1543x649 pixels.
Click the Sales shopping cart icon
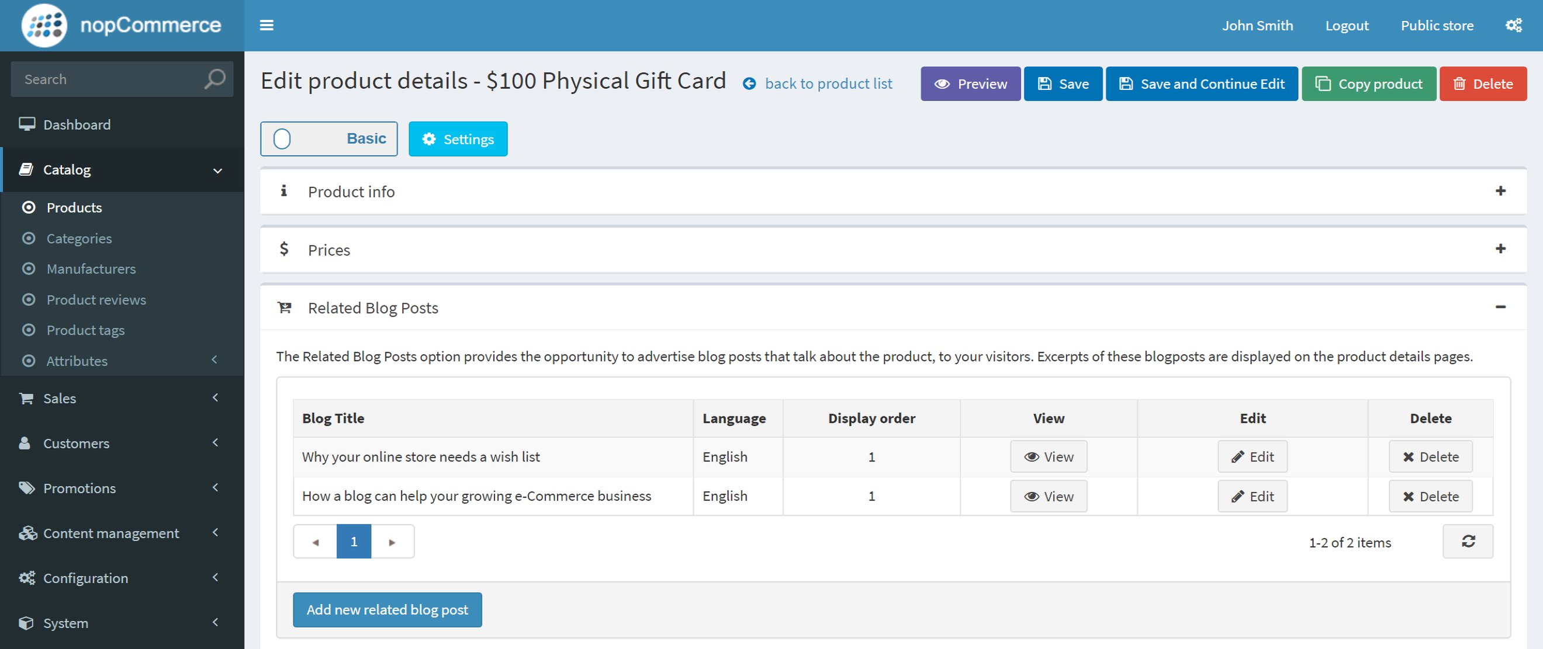tap(26, 398)
